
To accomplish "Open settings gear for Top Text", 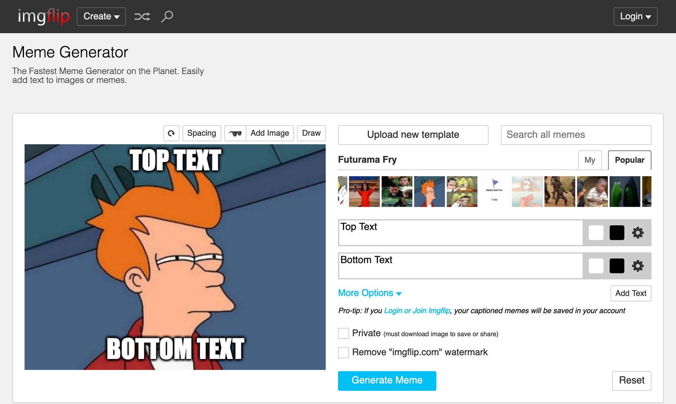I will [638, 233].
